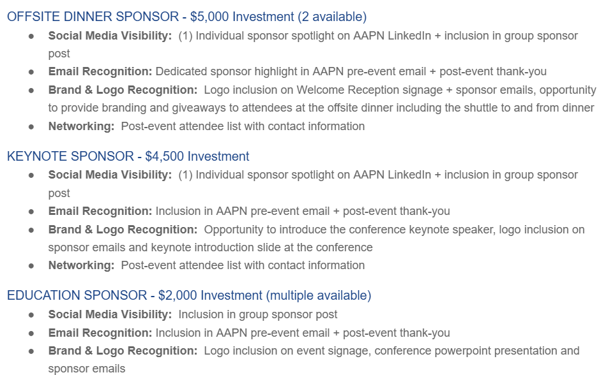Click the OFFSITE DINNER SPONSOR heading
The height and width of the screenshot is (375, 608).
(x=93, y=17)
